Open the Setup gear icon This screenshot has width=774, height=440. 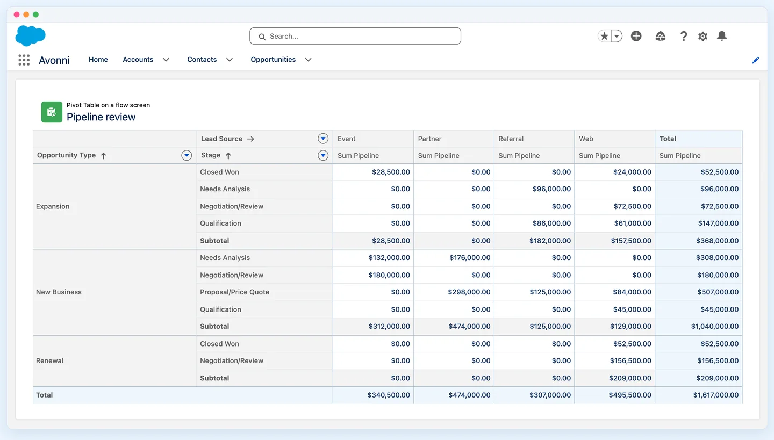click(x=703, y=36)
